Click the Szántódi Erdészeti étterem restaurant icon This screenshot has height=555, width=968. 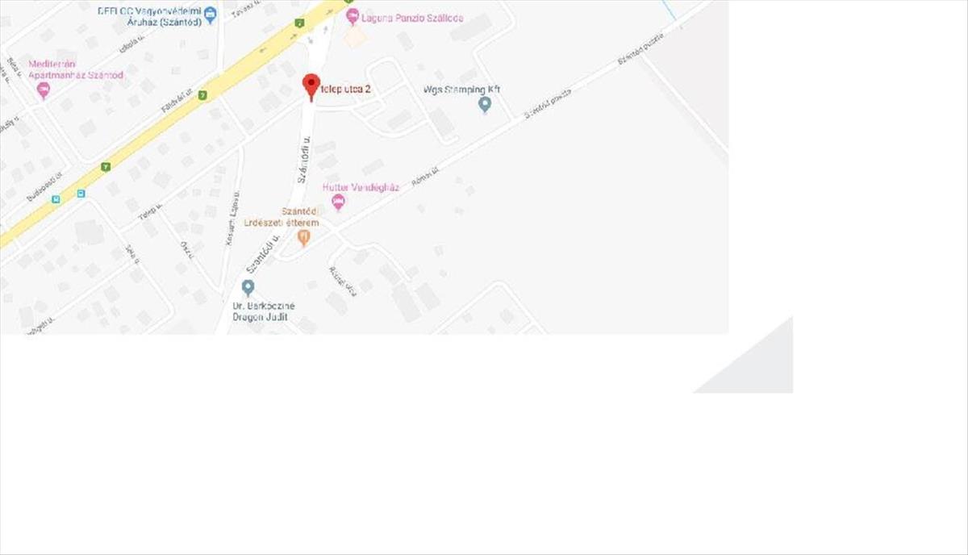pos(303,237)
